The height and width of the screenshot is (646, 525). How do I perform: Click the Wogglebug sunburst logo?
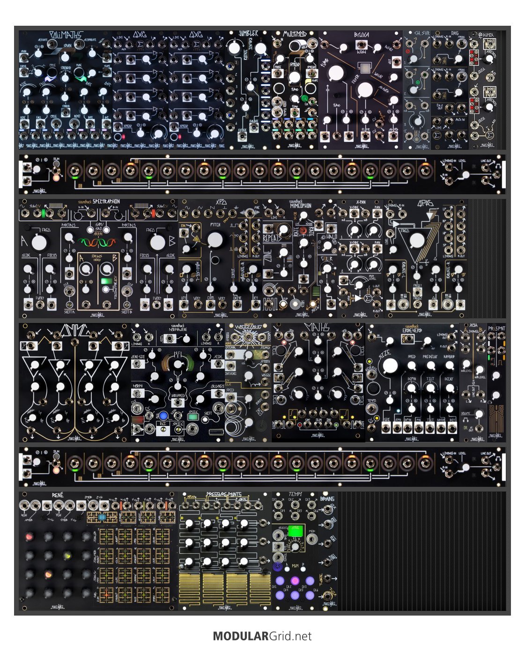coord(248,334)
